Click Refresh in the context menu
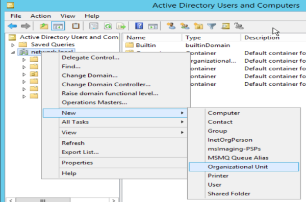Image resolution: width=306 pixels, height=202 pixels. (x=115, y=143)
